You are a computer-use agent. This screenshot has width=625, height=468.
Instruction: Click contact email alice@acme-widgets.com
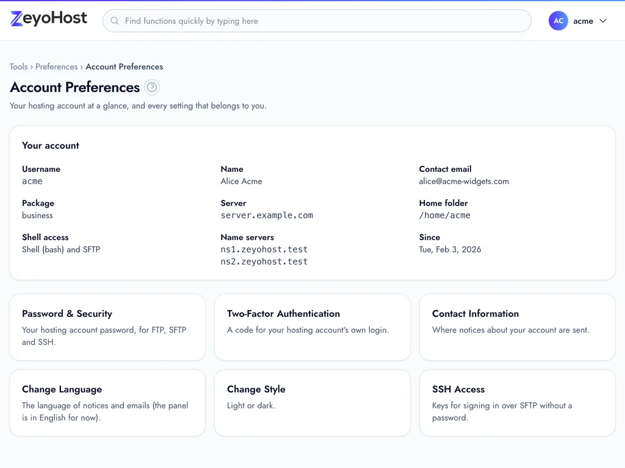[464, 181]
